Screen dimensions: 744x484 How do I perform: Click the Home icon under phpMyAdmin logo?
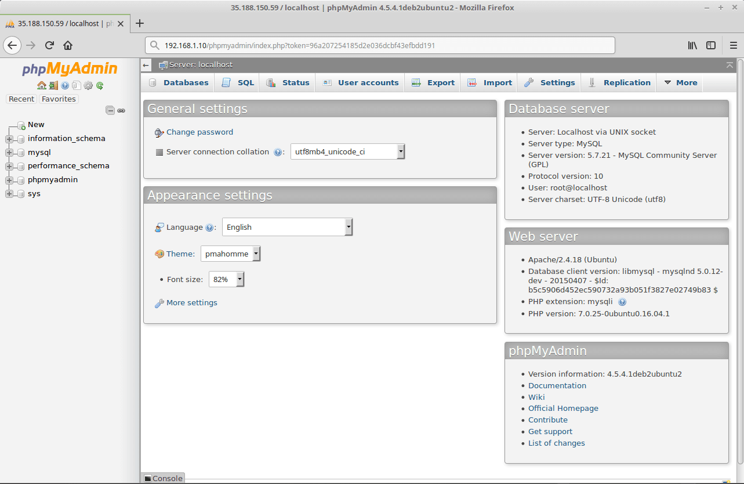[x=41, y=85]
